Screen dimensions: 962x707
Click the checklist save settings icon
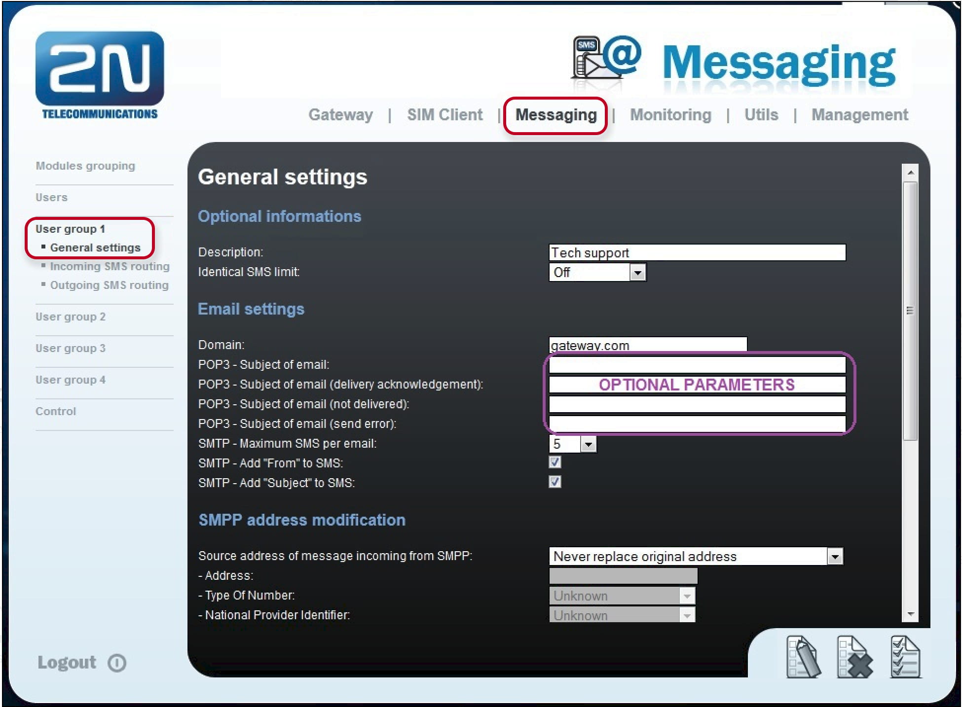(906, 657)
